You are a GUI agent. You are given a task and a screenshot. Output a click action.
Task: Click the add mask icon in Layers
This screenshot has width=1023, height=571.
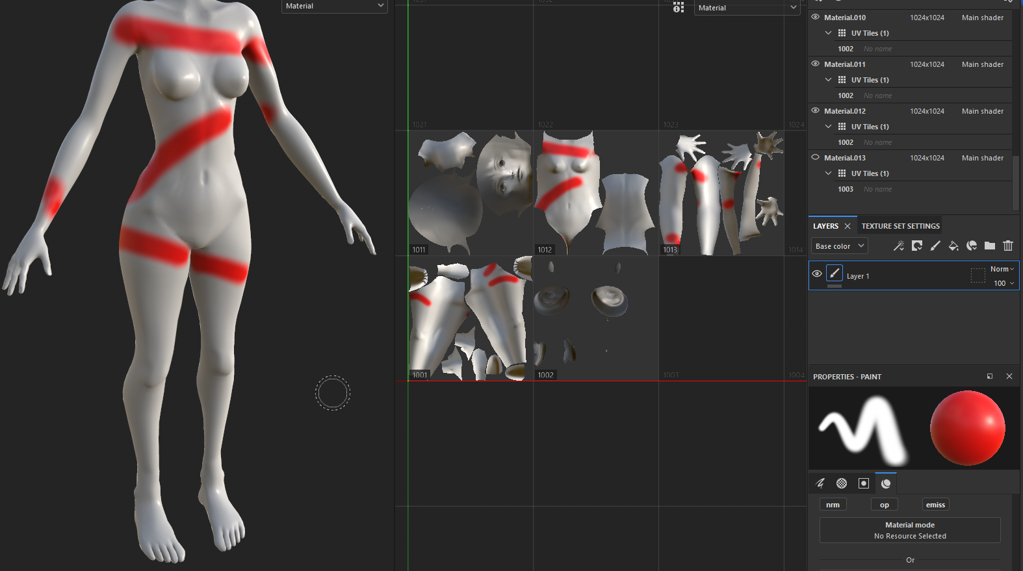coord(917,246)
